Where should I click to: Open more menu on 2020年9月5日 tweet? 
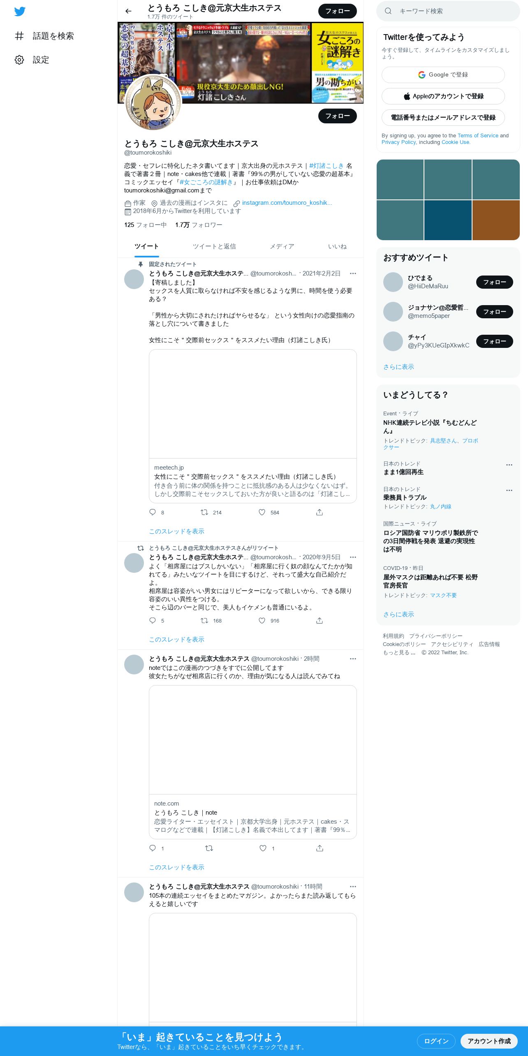click(x=353, y=557)
